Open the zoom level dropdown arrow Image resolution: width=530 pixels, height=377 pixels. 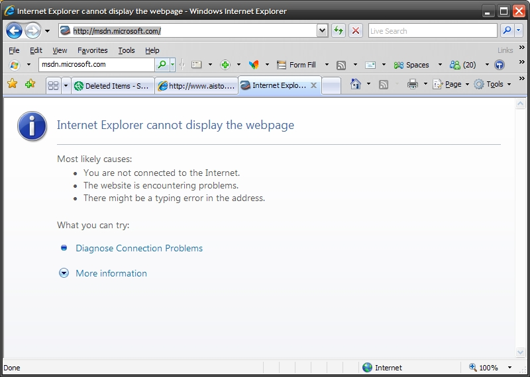(509, 368)
